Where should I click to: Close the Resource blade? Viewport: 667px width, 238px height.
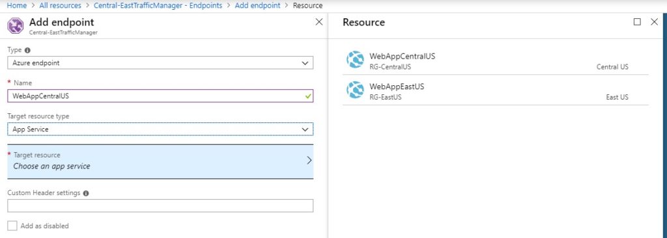[655, 22]
